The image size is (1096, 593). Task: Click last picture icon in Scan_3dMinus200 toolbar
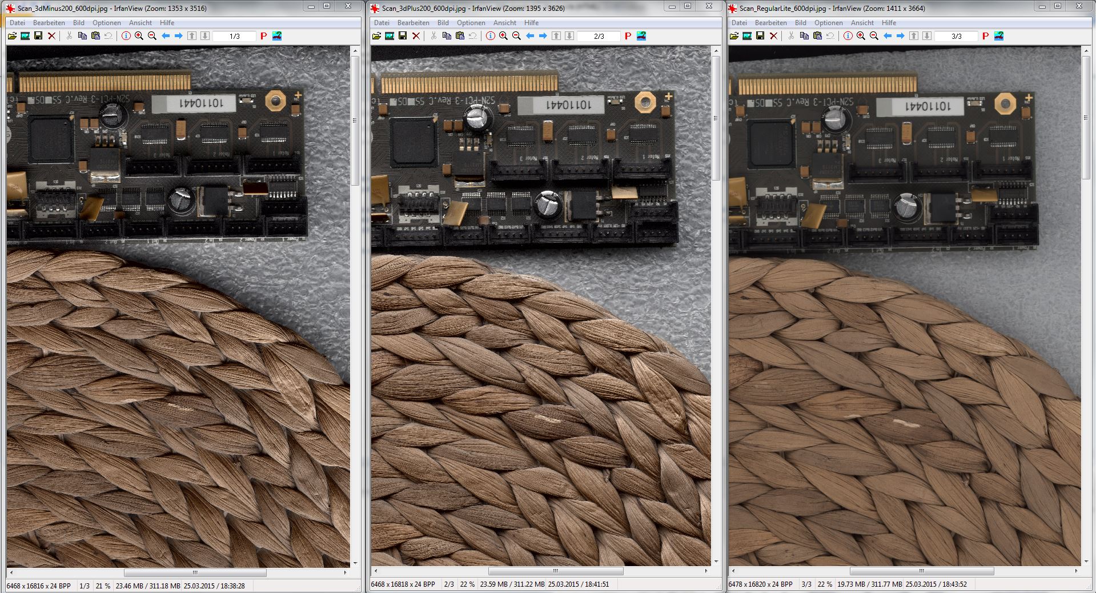click(277, 36)
